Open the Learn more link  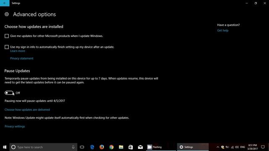pyautogui.click(x=18, y=51)
